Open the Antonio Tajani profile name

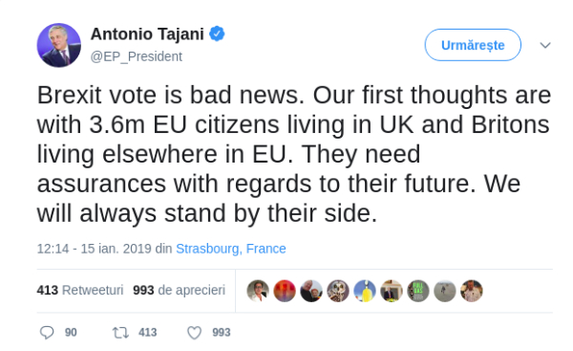point(147,34)
